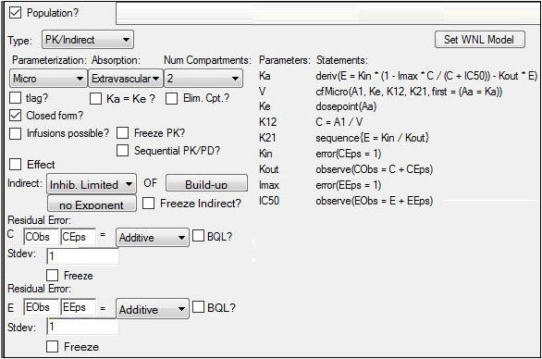Click the Ka parameter
Screen dimensions: 542x359
(x=265, y=76)
